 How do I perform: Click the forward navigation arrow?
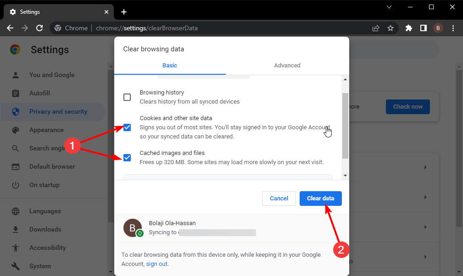(x=25, y=28)
